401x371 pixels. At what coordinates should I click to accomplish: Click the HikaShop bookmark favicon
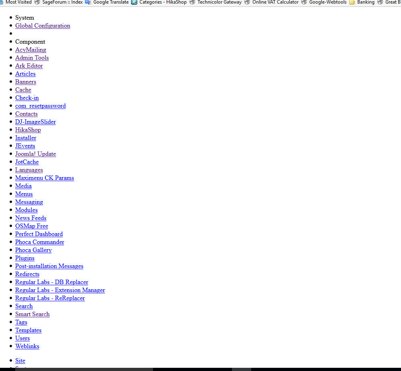(x=134, y=2)
